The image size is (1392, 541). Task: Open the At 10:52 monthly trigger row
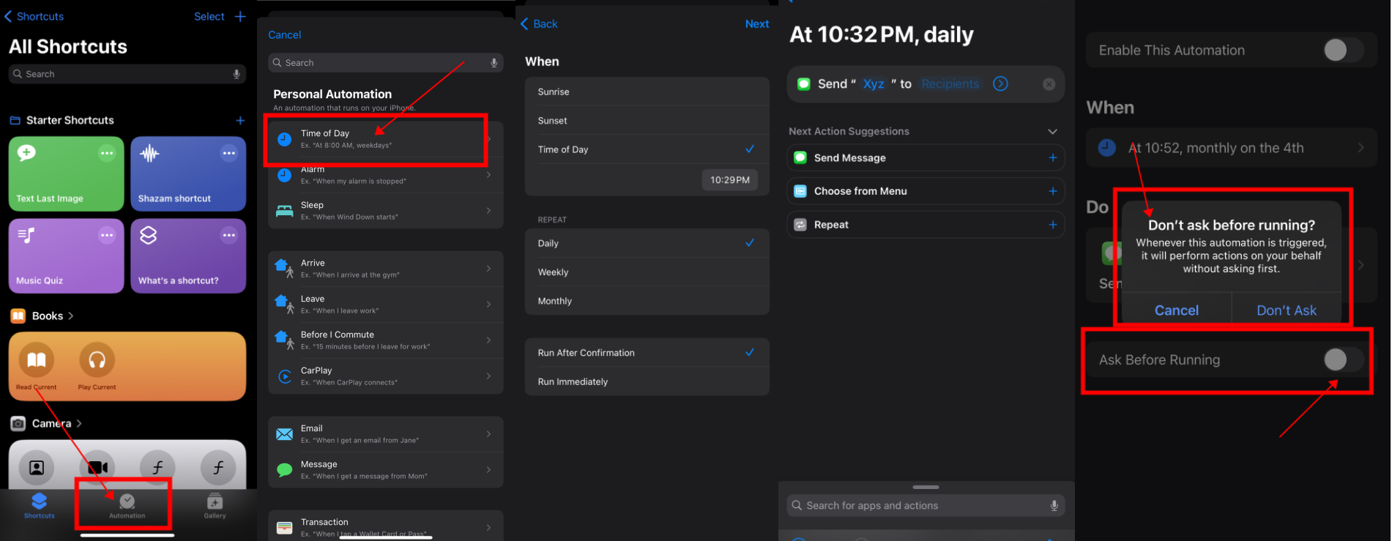(x=1229, y=148)
